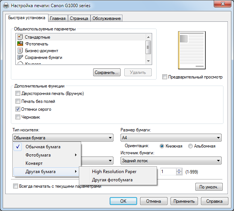Click the presets list scrollbar thumb
This screenshot has width=234, height=211.
tap(148, 47)
